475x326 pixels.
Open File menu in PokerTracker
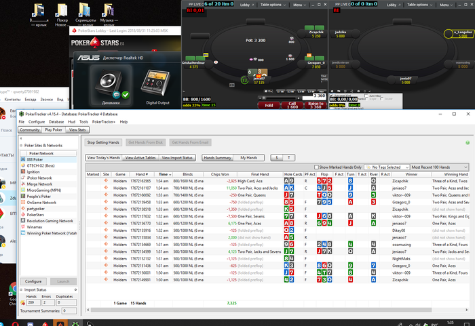(x=22, y=122)
